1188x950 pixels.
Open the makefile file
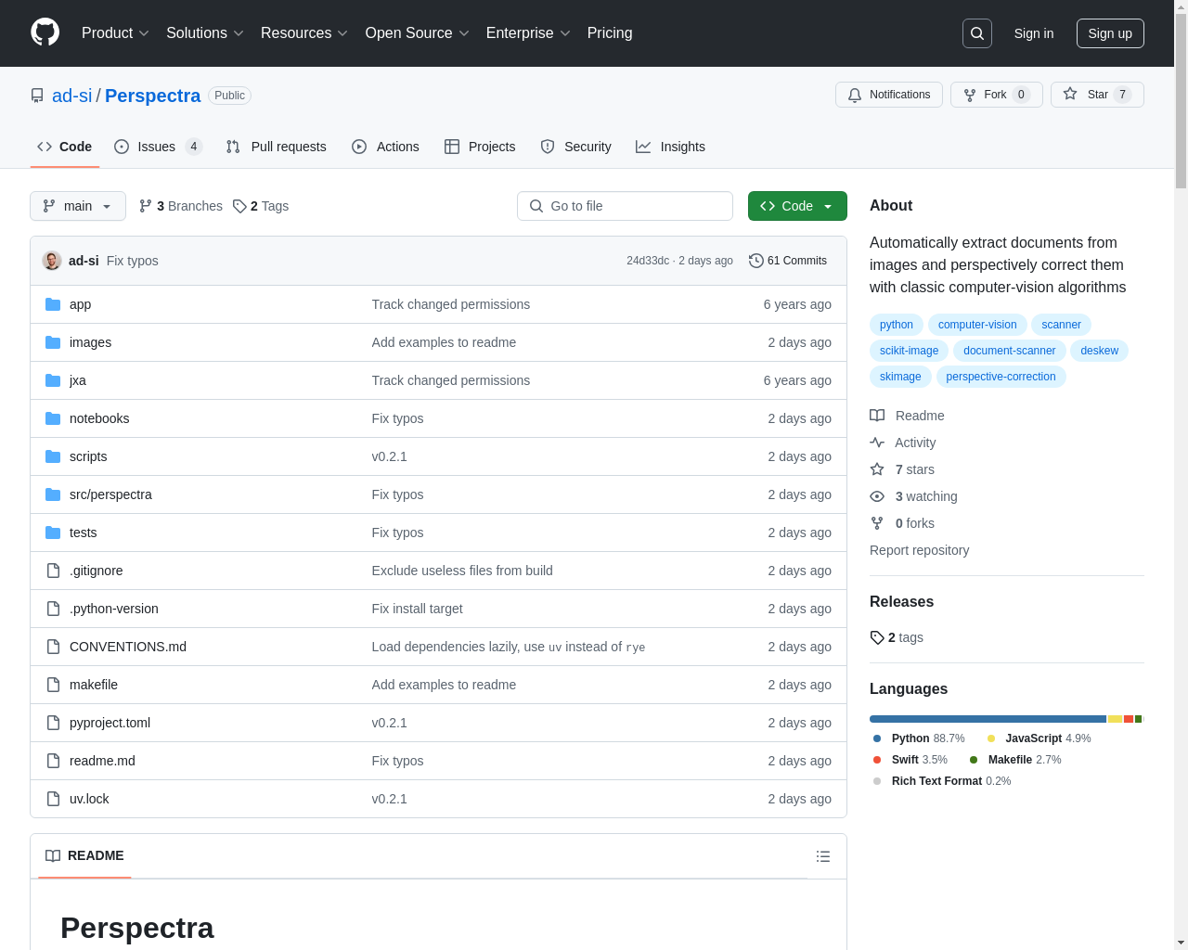point(94,685)
